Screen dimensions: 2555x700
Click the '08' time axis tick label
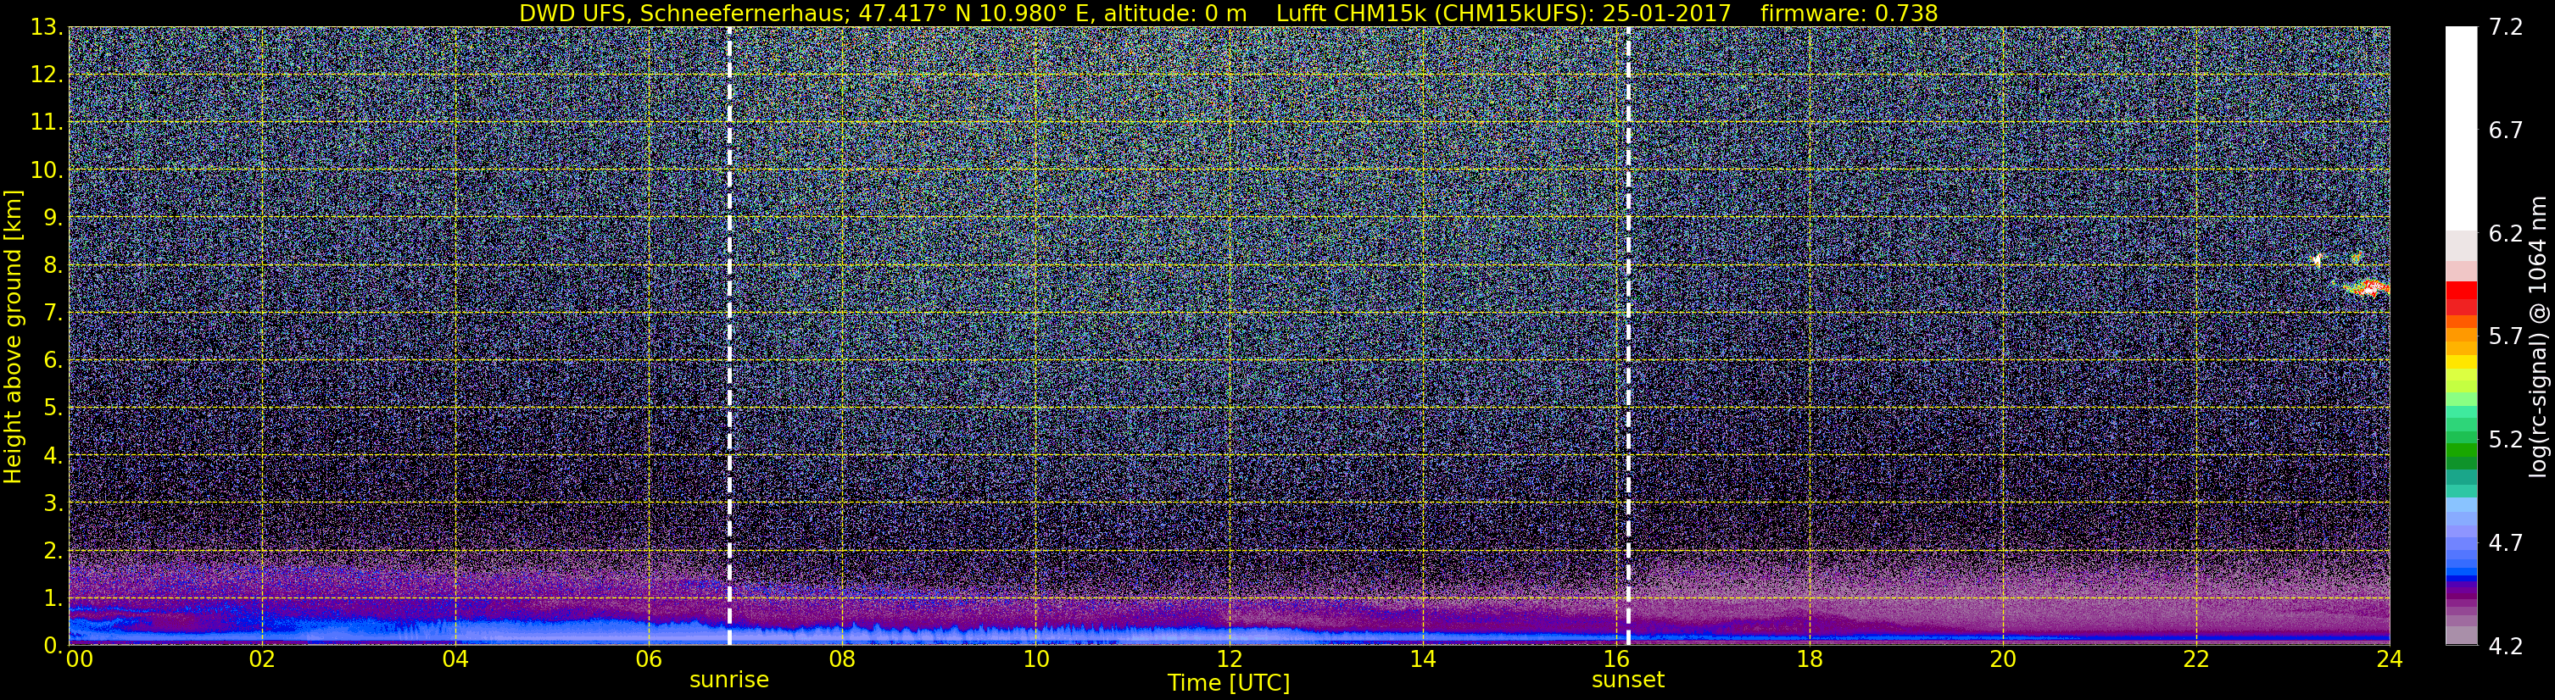click(842, 659)
